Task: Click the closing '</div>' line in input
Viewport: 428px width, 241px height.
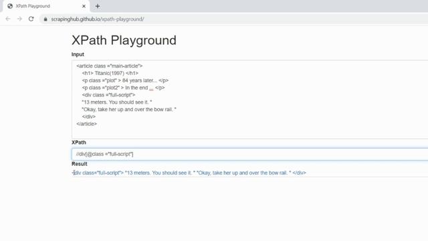Action: 89,116
